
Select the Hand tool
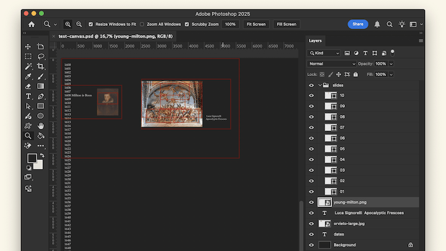pyautogui.click(x=41, y=125)
